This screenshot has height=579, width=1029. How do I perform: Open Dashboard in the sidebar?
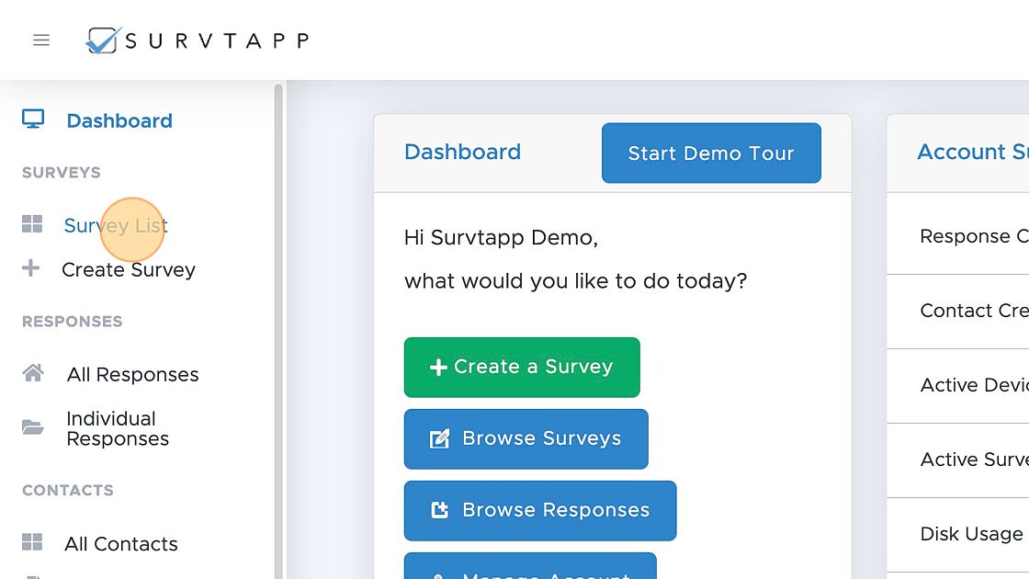pyautogui.click(x=119, y=120)
